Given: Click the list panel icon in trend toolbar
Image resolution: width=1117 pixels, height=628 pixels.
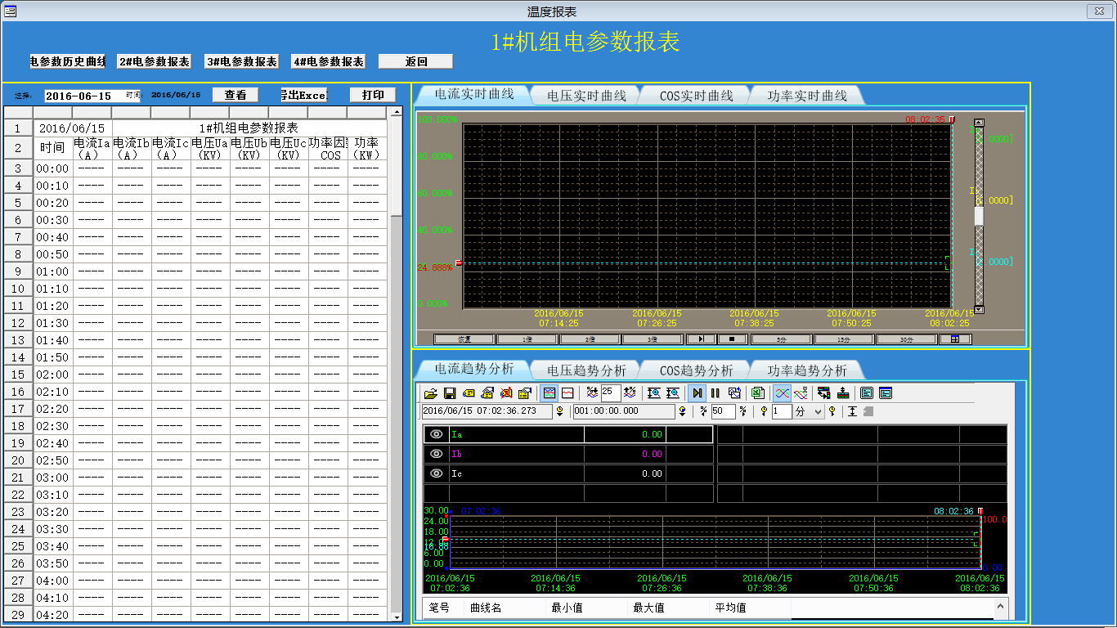Looking at the screenshot, I should (x=867, y=393).
